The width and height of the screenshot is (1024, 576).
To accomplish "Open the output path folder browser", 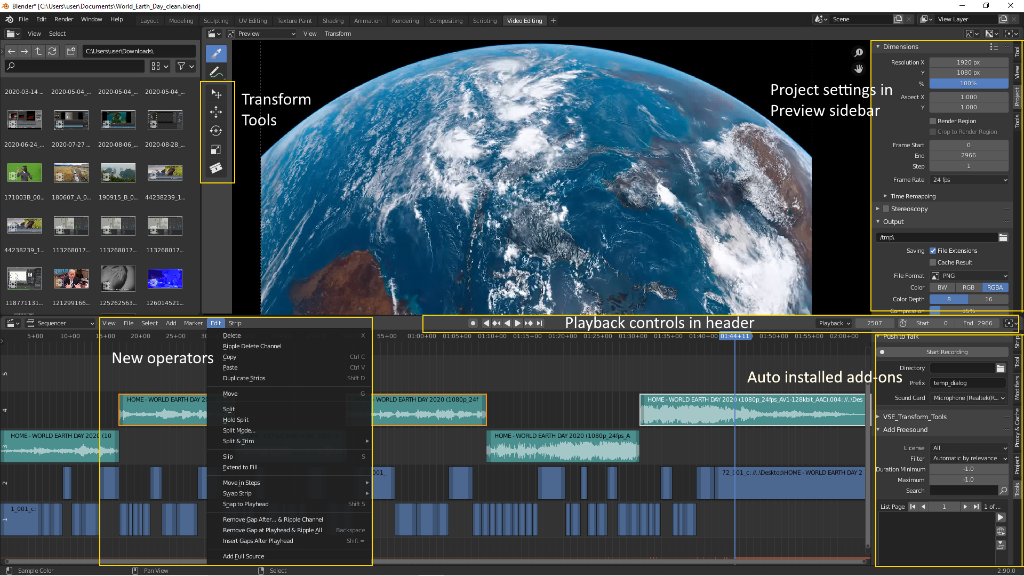I will click(1003, 237).
